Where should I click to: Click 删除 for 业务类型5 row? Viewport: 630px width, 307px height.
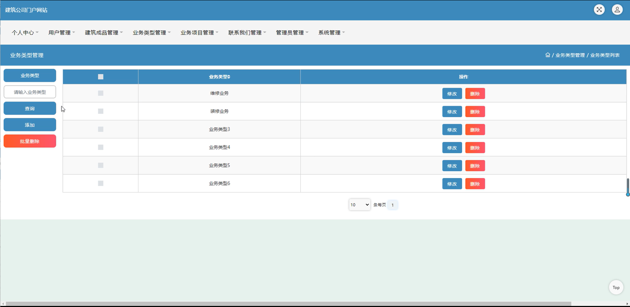coord(475,166)
